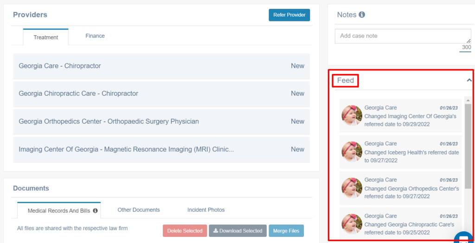Collapse the Feed panel with chevron

(469, 80)
